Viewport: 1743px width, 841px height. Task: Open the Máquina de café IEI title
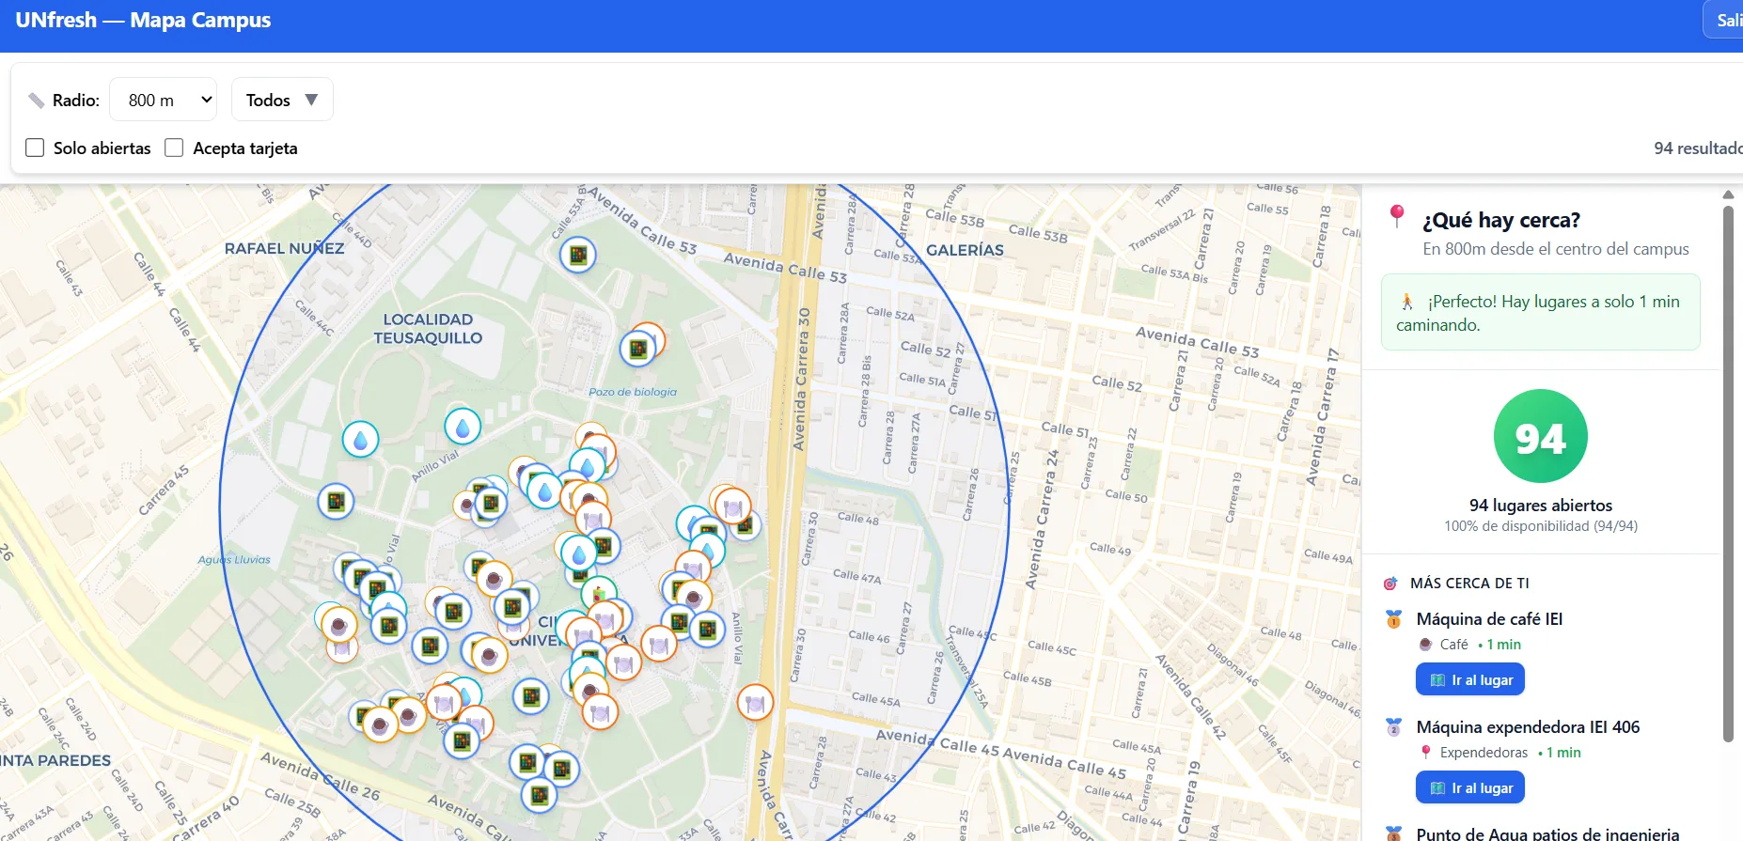tap(1489, 618)
